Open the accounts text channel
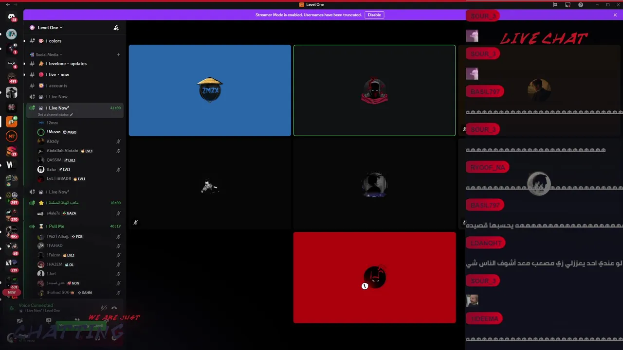Viewport: 623px width, 350px height. (74, 86)
